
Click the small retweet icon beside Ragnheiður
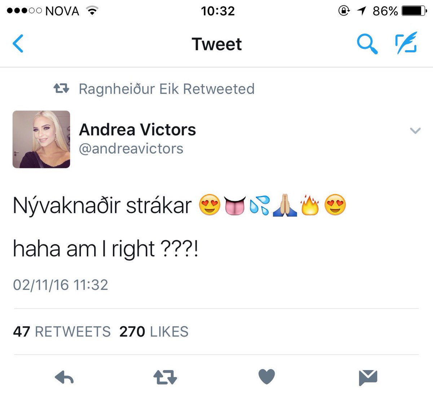[61, 88]
